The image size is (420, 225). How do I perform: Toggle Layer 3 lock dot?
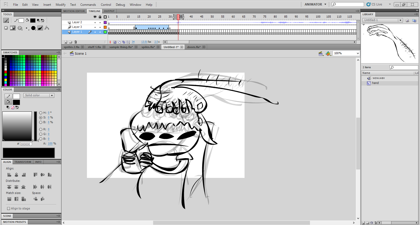pyautogui.click(x=100, y=27)
